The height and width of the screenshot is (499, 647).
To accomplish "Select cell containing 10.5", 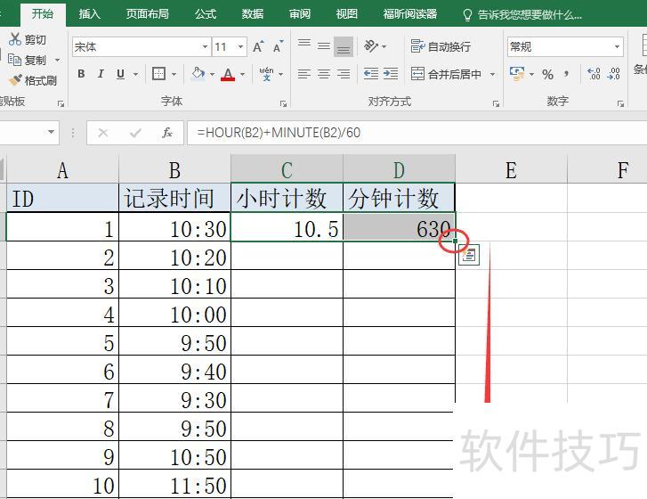I will pos(287,227).
